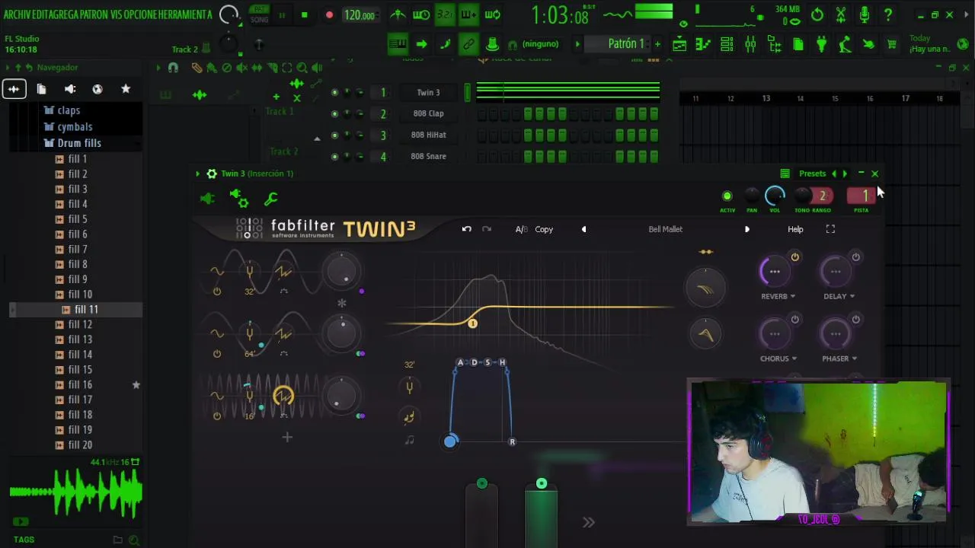The height and width of the screenshot is (548, 975).
Task: Open the Patrón 1 pattern selector
Action: click(x=626, y=44)
